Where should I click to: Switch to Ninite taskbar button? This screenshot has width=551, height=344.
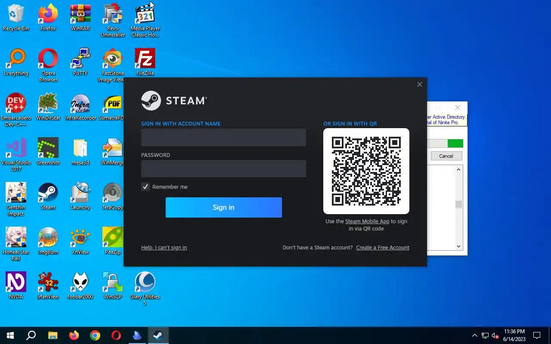[x=137, y=335]
